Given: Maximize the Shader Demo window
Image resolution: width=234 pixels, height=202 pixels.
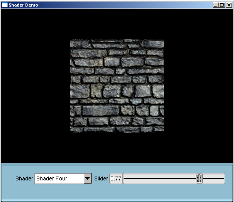Looking at the screenshot, I should [x=222, y=5].
